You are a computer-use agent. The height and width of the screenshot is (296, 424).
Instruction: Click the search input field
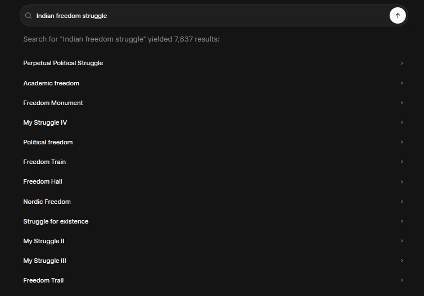coord(208,16)
